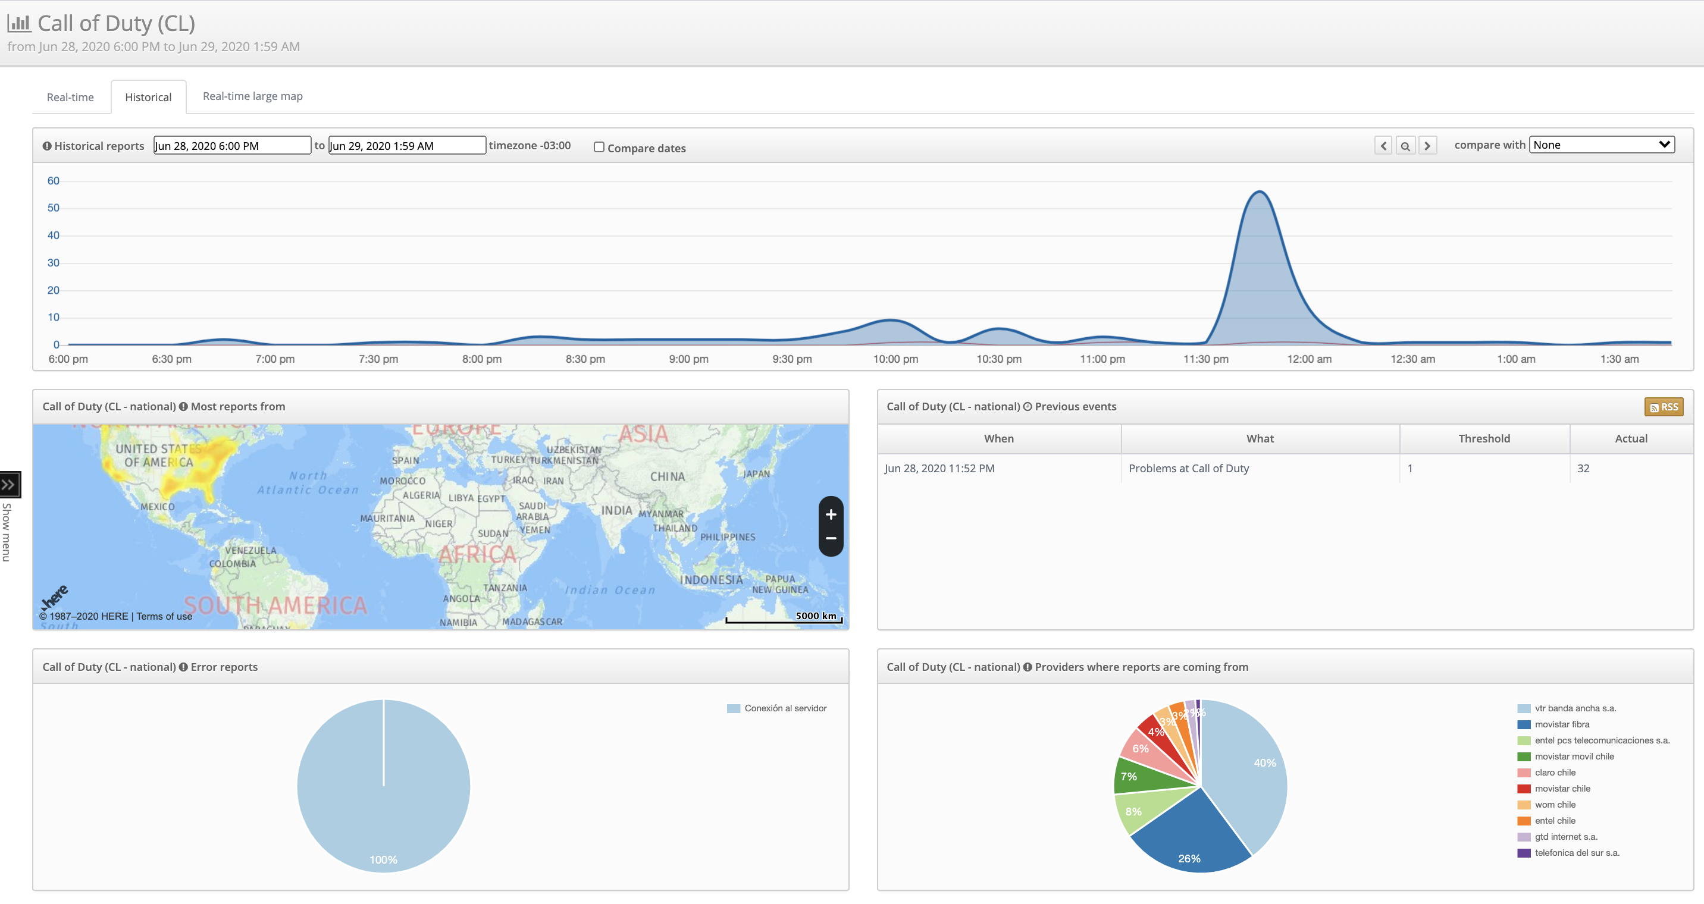Toggle entel chile legend entry
This screenshot has height=904, width=1704.
(x=1546, y=821)
